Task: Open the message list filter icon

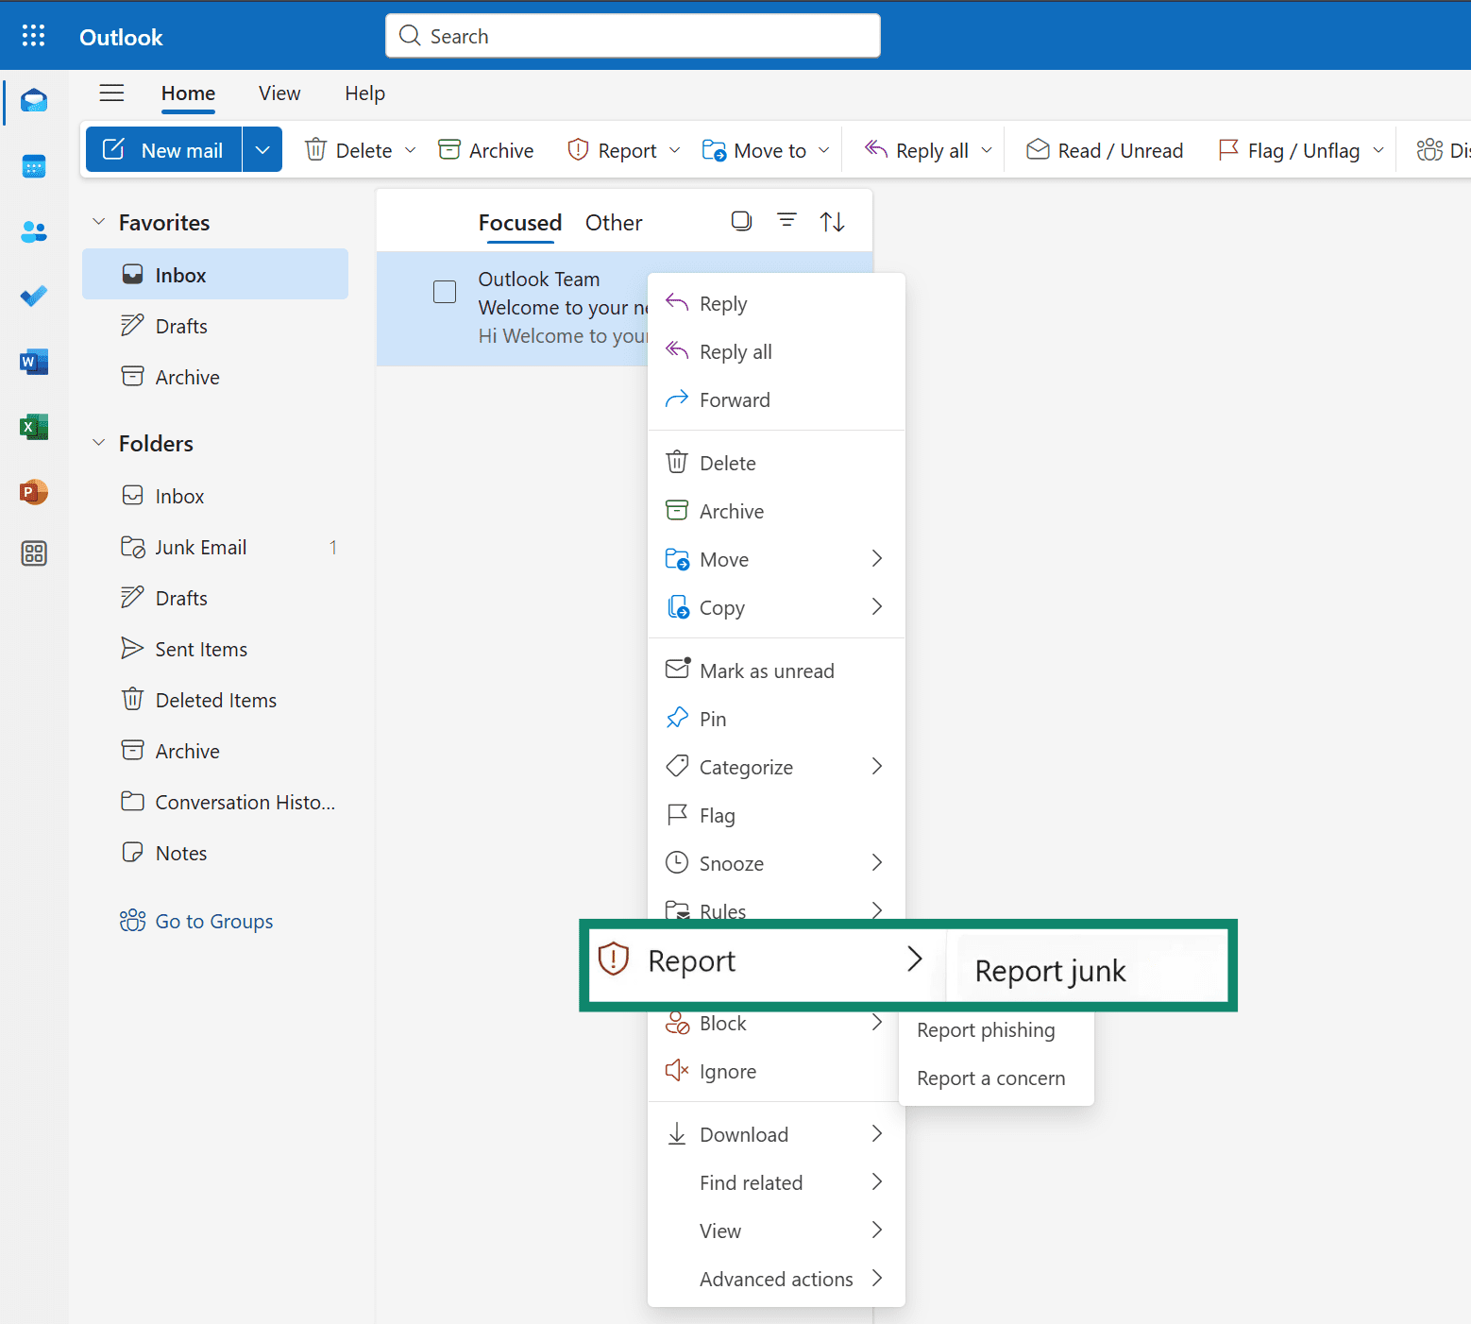Action: pos(786,220)
